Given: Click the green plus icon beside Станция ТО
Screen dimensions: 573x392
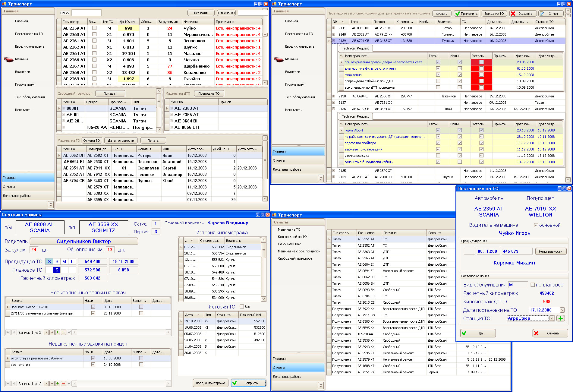Looking at the screenshot, I should [x=560, y=318].
